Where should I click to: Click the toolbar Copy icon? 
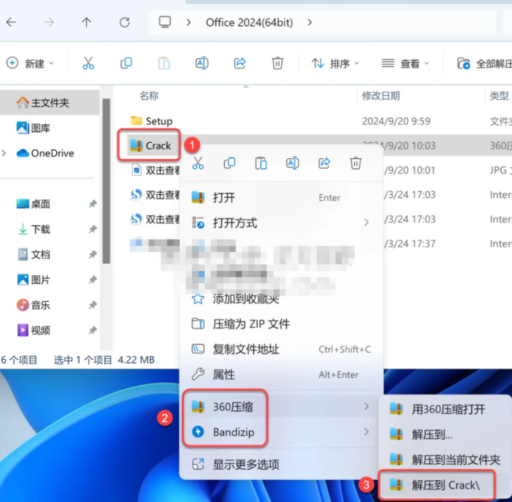(126, 63)
